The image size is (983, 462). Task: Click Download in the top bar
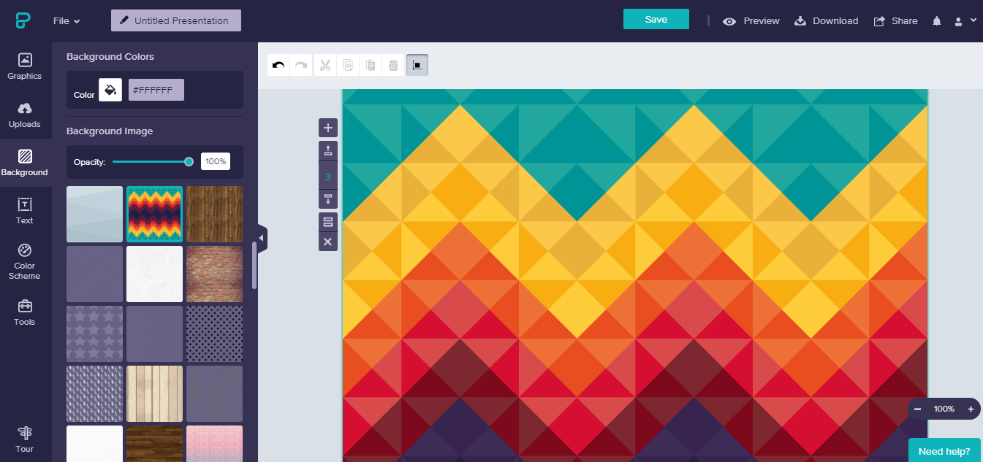pyautogui.click(x=827, y=21)
